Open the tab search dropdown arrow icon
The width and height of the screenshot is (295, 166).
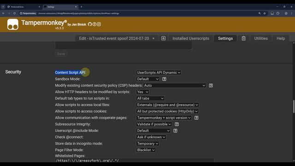coord(3,7)
